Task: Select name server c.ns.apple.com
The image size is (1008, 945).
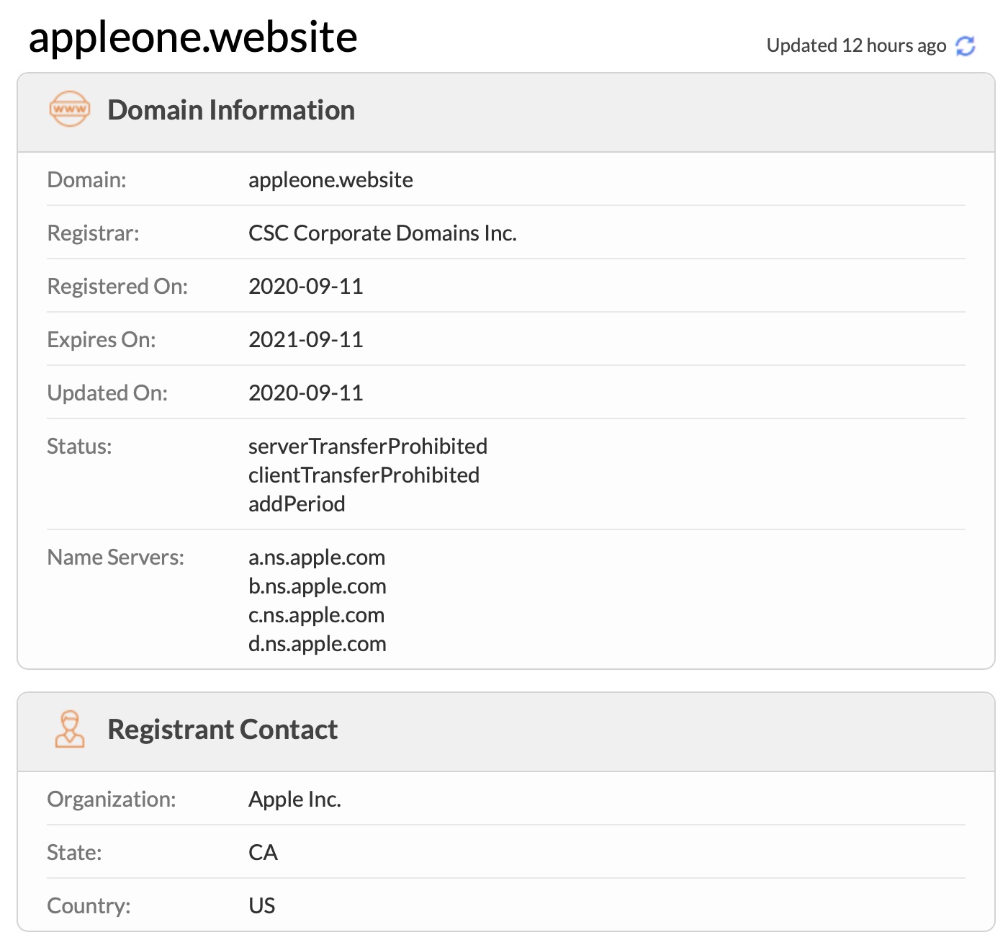Action: (317, 614)
